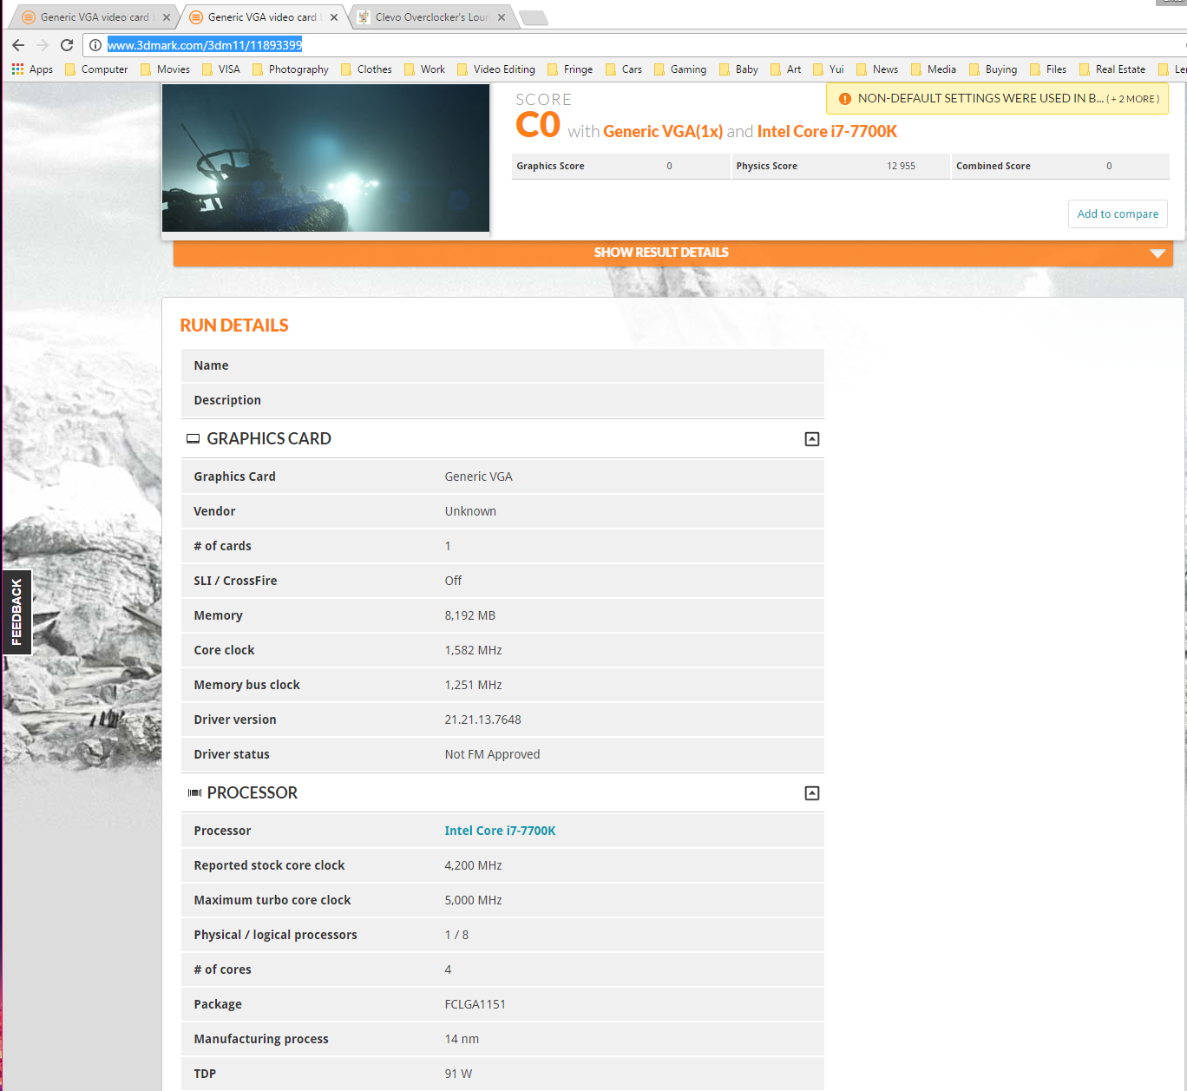Open the Clothes bookmarks folder
Screen dimensions: 1187x1091
pos(366,69)
